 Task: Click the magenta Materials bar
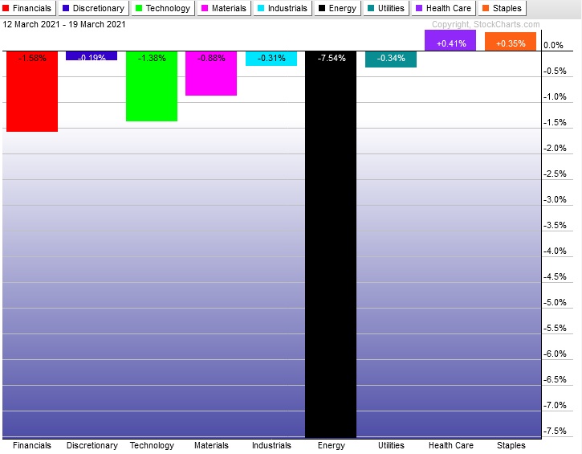211,74
